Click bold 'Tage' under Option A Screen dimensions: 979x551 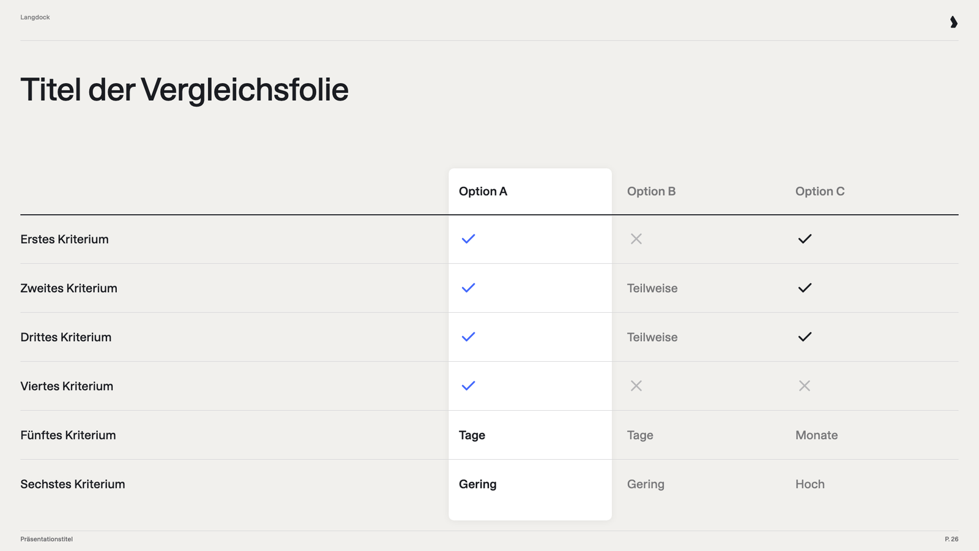(x=472, y=435)
